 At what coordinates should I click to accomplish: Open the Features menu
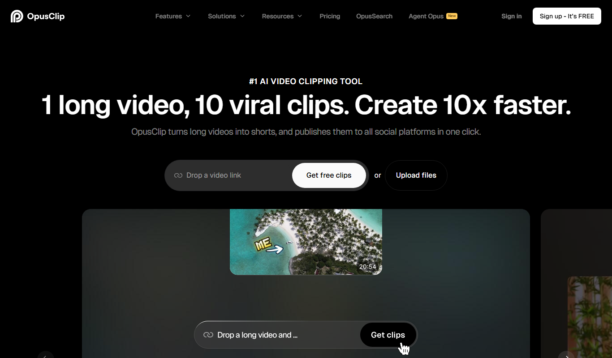coord(173,16)
